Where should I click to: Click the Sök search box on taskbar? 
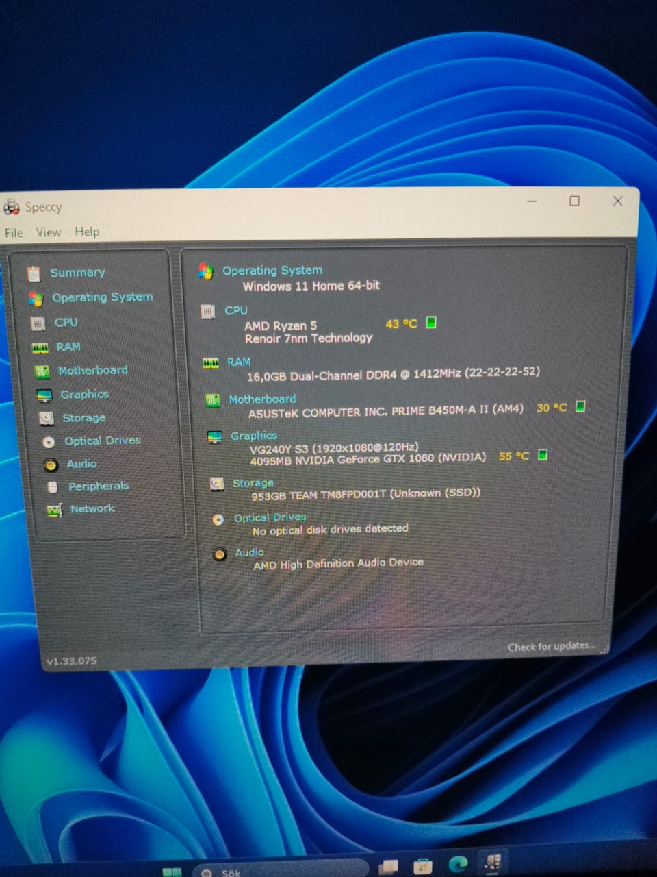281,869
